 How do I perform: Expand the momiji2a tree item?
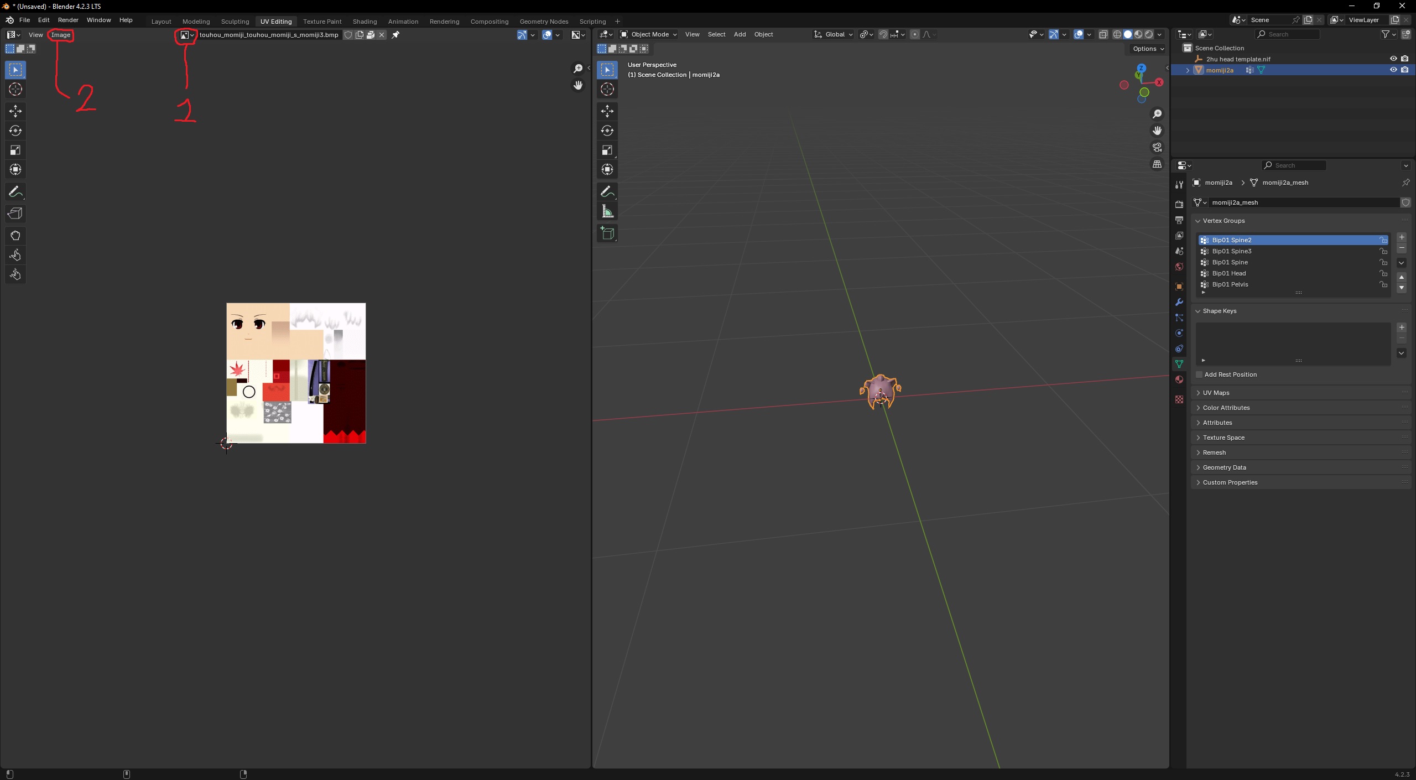(1187, 70)
